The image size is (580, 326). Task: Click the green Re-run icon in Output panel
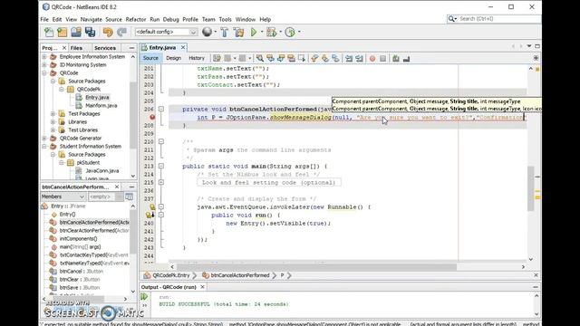click(144, 296)
